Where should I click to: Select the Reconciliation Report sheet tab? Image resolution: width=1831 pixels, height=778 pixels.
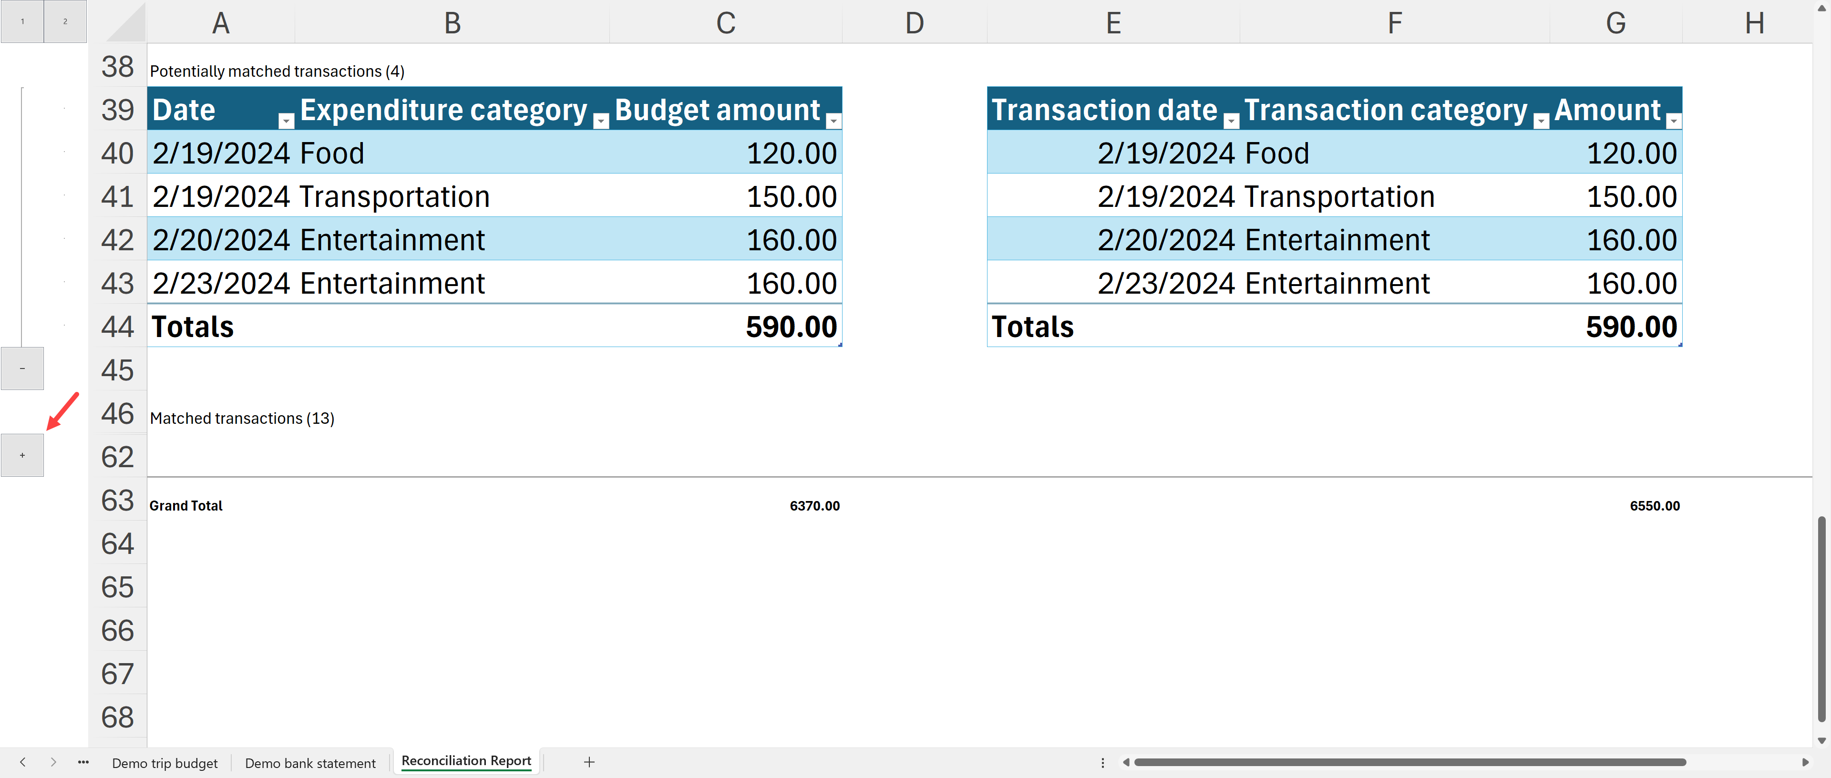point(466,761)
